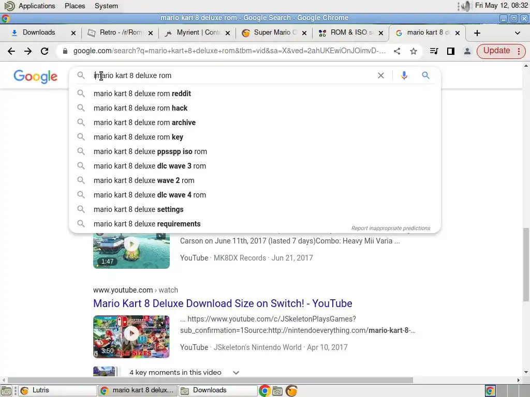The height and width of the screenshot is (397, 530).
Task: Click the www.youtube.com › watch breadcrumb
Action: point(136,290)
